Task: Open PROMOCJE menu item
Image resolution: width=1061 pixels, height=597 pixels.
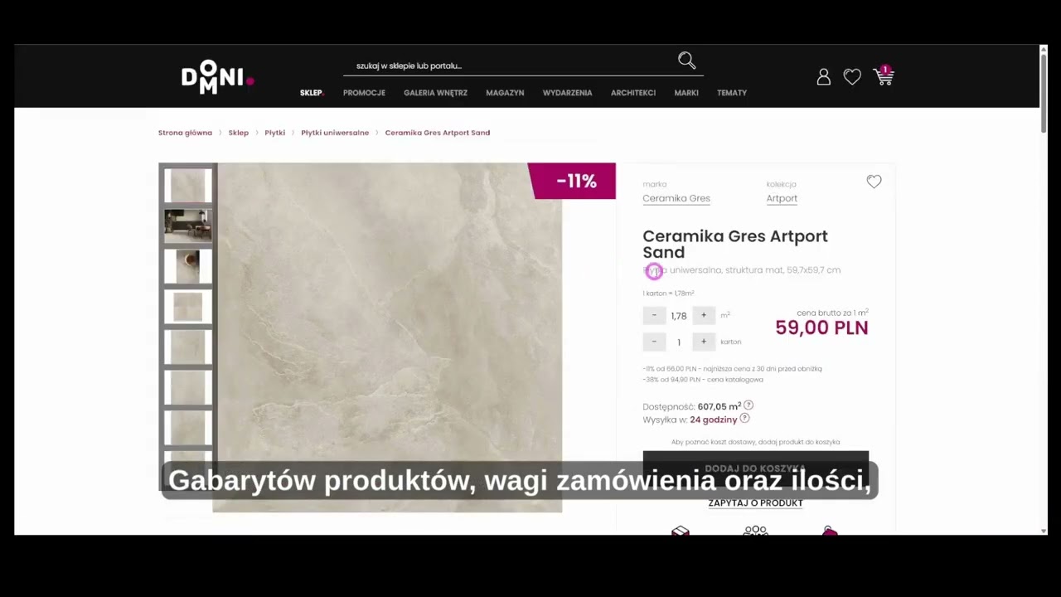Action: pos(364,93)
